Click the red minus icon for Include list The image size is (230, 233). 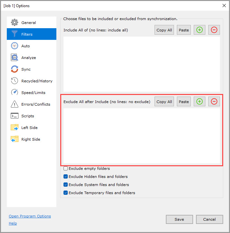click(214, 30)
